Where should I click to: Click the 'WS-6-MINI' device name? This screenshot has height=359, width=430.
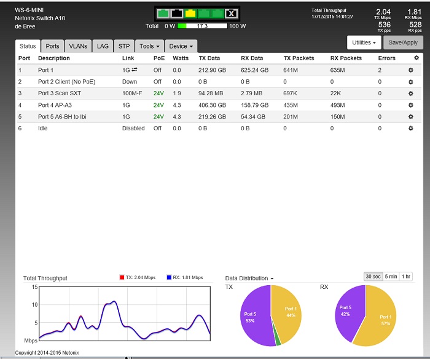pyautogui.click(x=29, y=10)
